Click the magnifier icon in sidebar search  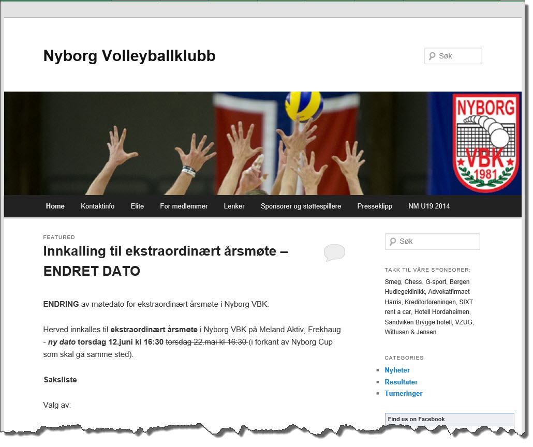click(x=393, y=242)
